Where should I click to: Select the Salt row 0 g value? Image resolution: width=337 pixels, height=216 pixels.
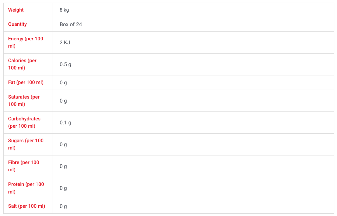click(63, 206)
